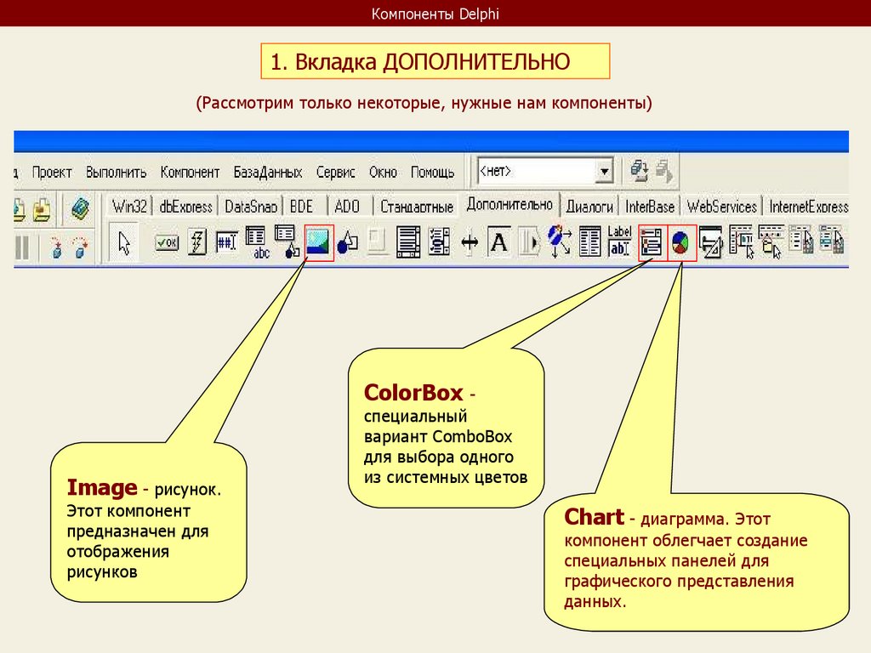
Task: Click the Save current desktop icon
Action: pyautogui.click(x=640, y=171)
